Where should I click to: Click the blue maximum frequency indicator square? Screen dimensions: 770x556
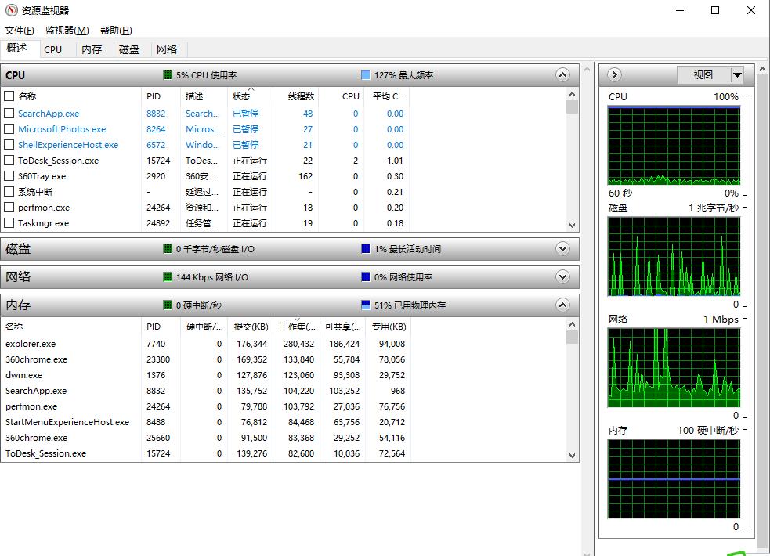[365, 74]
